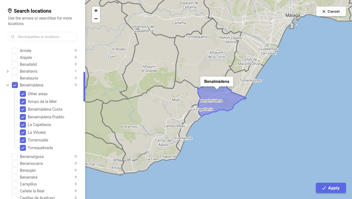This screenshot has height=199, width=352.
Task: Click the sidebar scrollbar thumb
Action: (x=84, y=87)
